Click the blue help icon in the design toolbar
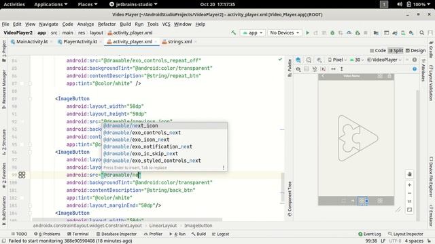 click(415, 69)
